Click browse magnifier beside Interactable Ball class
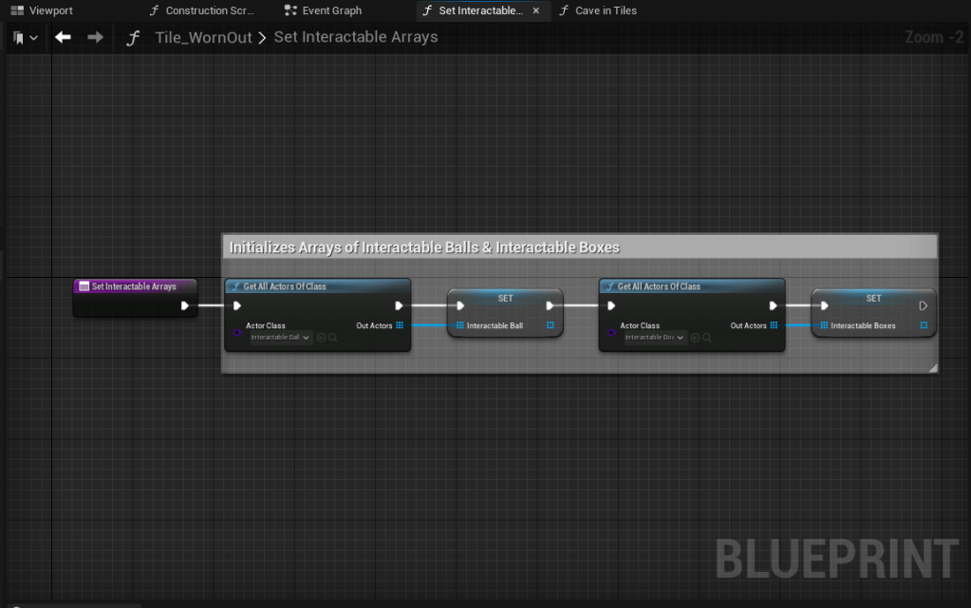 (x=332, y=338)
